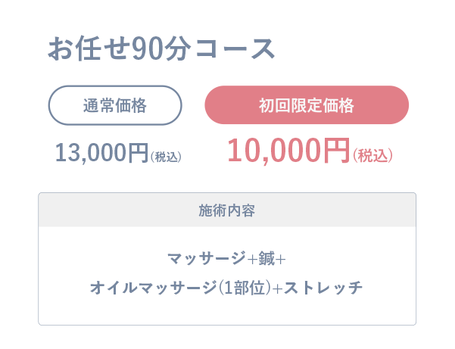Select the pink 初回限定価格 button
The image size is (455, 349).
pyautogui.click(x=307, y=105)
